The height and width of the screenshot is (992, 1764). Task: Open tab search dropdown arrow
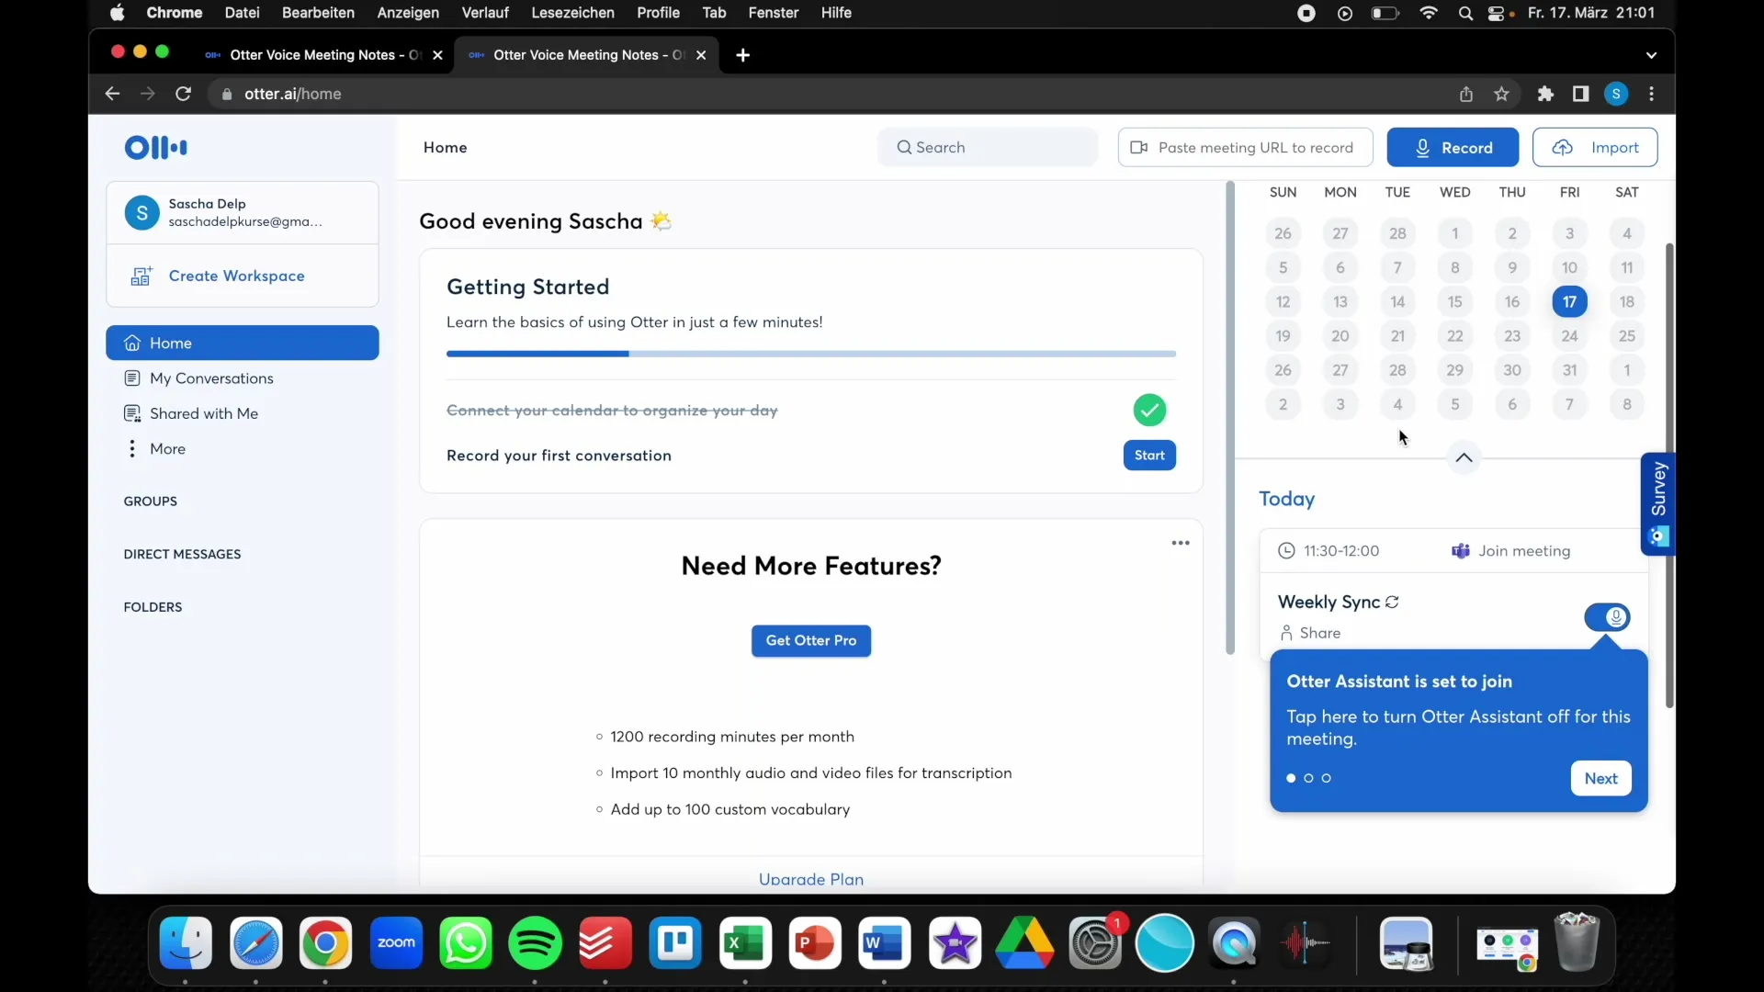(1651, 55)
